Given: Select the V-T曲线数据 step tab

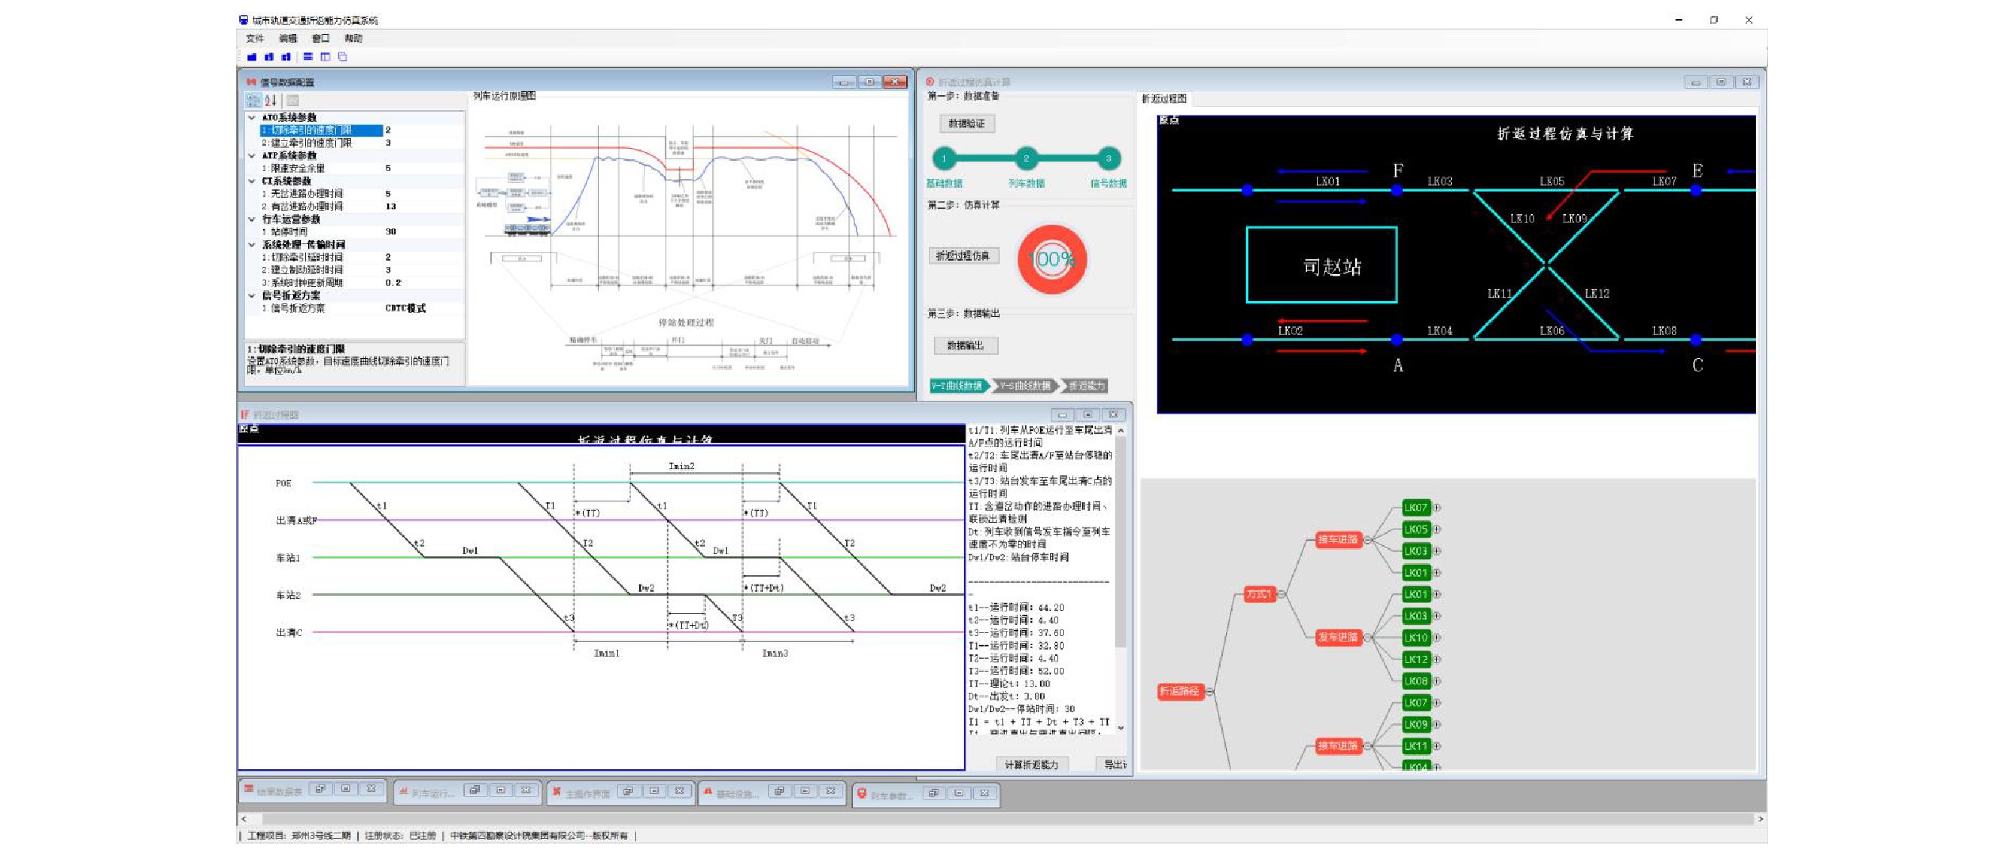Looking at the screenshot, I should pyautogui.click(x=958, y=386).
